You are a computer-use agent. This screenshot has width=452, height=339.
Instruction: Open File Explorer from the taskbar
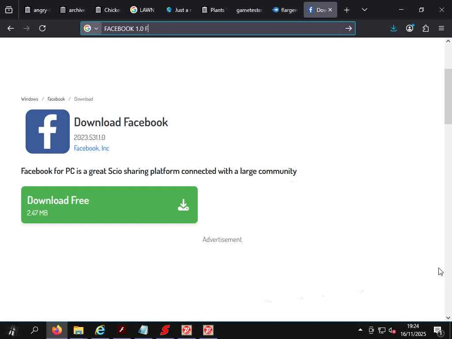point(79,330)
